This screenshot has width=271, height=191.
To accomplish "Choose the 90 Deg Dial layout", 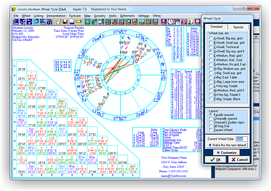I will 219,126.
